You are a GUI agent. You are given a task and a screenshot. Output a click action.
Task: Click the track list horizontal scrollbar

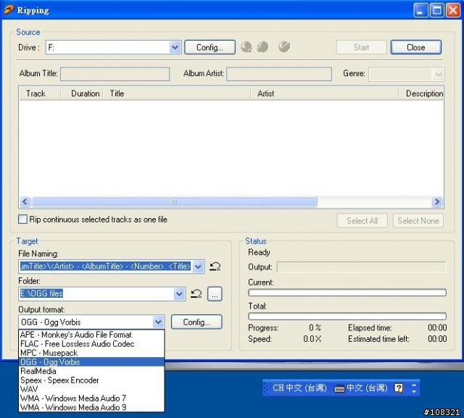point(174,202)
